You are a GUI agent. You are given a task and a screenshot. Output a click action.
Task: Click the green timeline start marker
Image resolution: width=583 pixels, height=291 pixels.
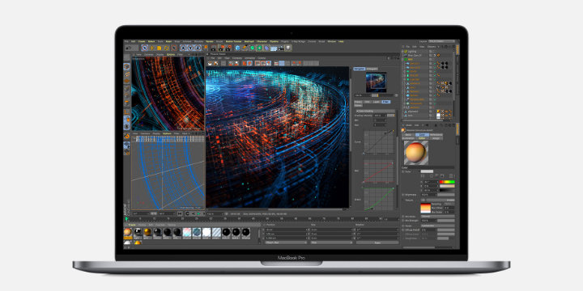click(x=127, y=219)
